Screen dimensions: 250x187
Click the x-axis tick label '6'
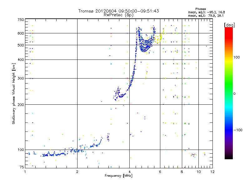pos(160,172)
